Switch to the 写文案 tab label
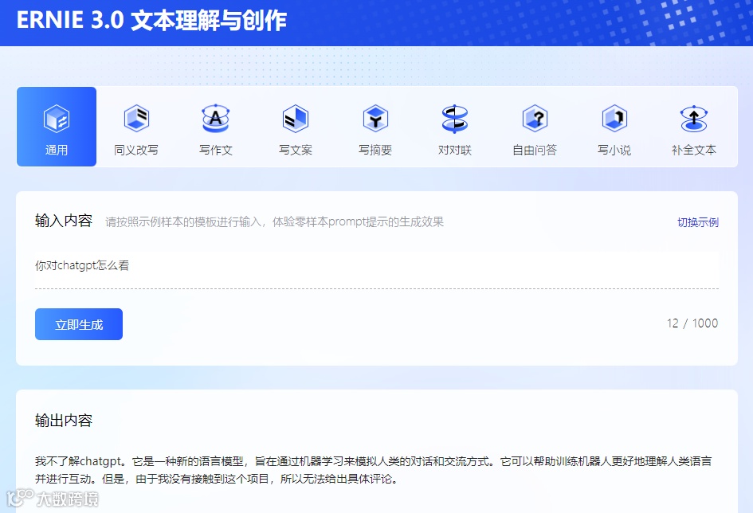The width and height of the screenshot is (753, 513). (296, 151)
